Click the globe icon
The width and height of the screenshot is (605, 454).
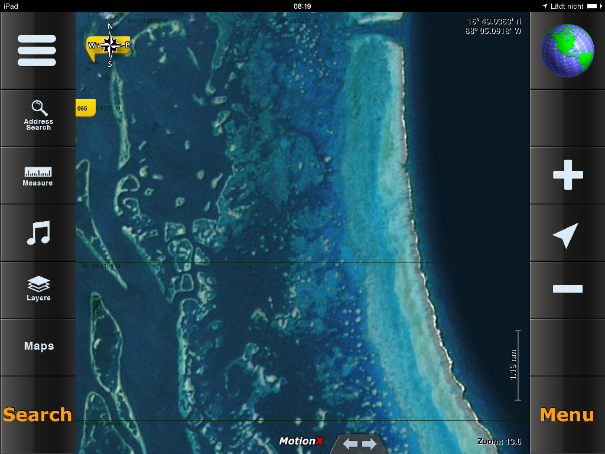pyautogui.click(x=567, y=51)
